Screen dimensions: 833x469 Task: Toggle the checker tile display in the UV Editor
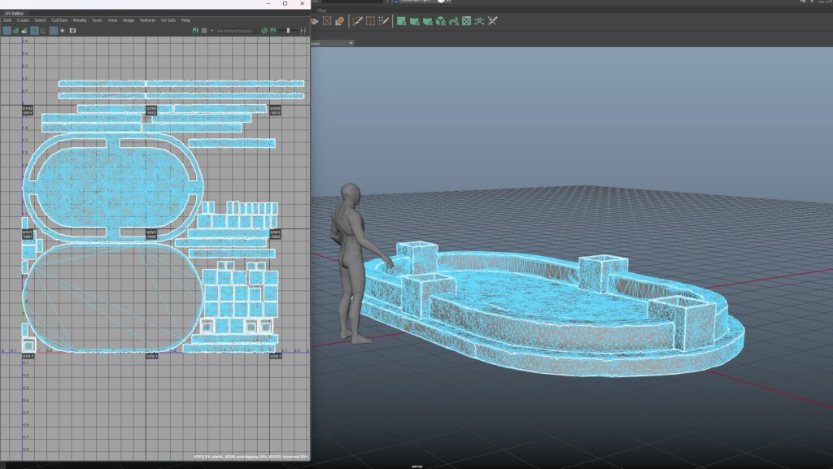pyautogui.click(x=204, y=30)
